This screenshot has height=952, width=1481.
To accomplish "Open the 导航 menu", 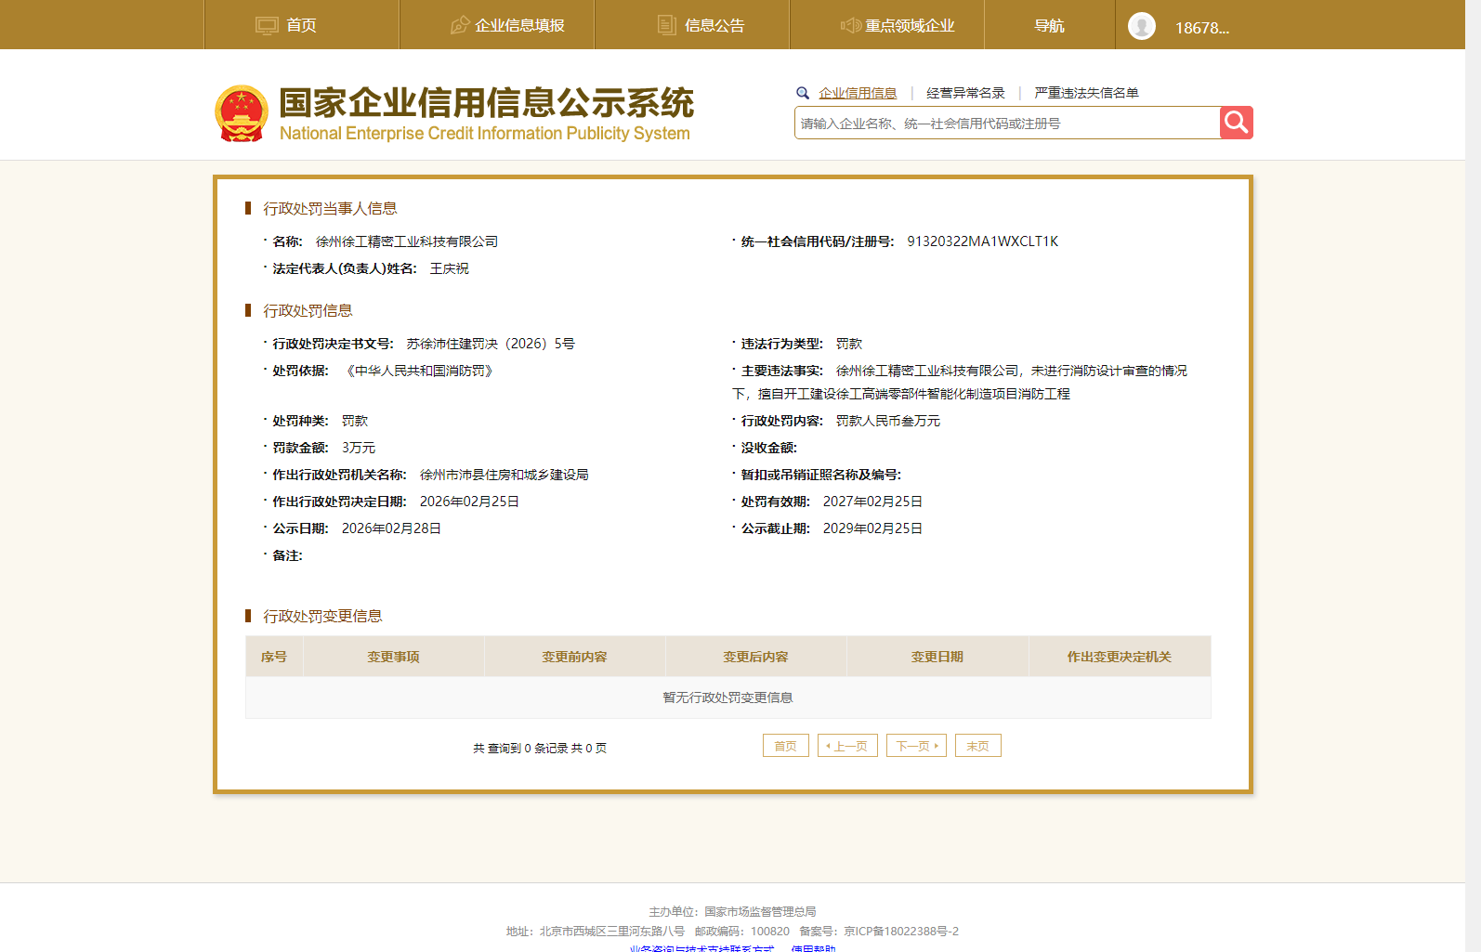I will pyautogui.click(x=1049, y=26).
